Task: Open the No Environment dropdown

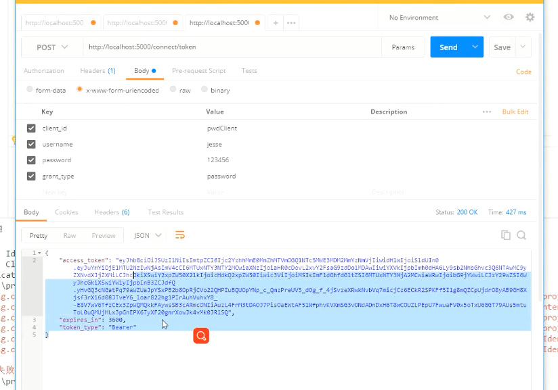Action: [x=440, y=18]
